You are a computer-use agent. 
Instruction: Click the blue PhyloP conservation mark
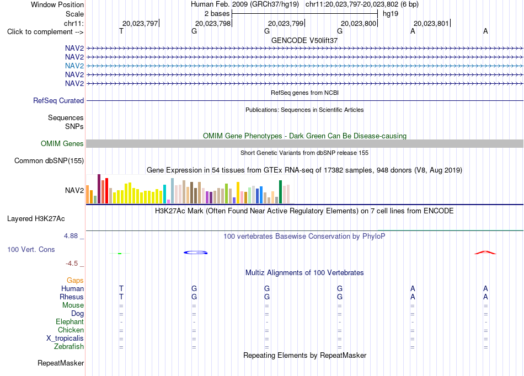pos(195,253)
